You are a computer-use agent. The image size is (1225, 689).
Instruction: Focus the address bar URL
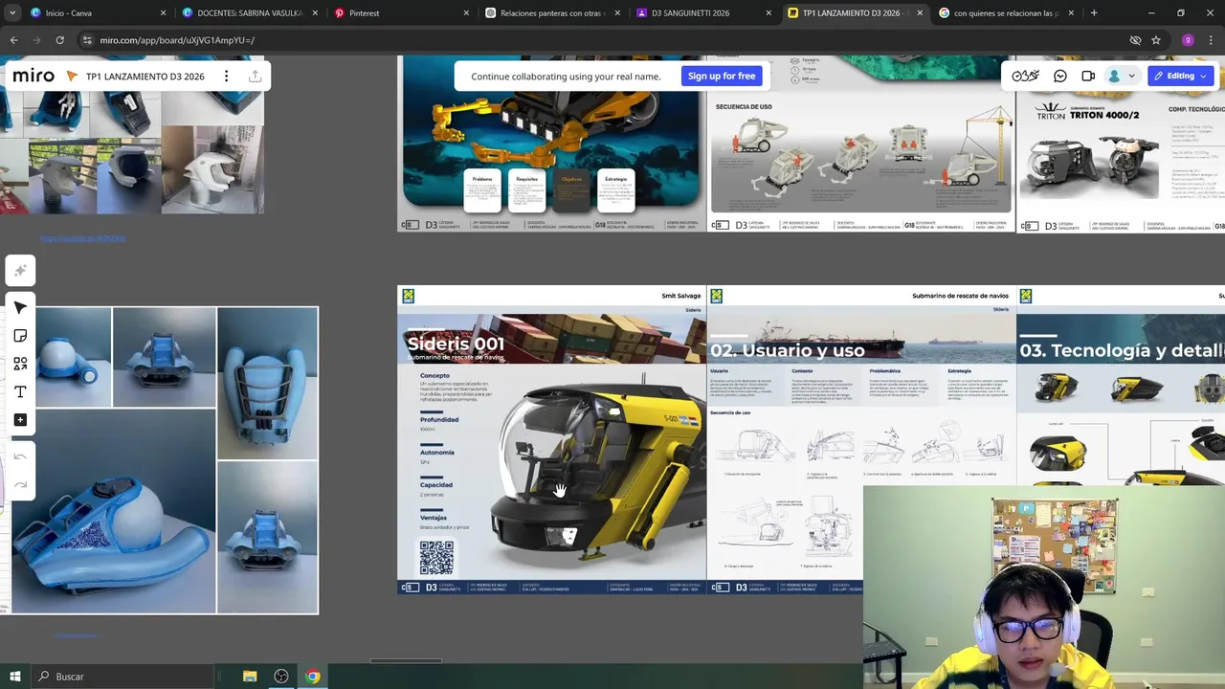tap(177, 40)
